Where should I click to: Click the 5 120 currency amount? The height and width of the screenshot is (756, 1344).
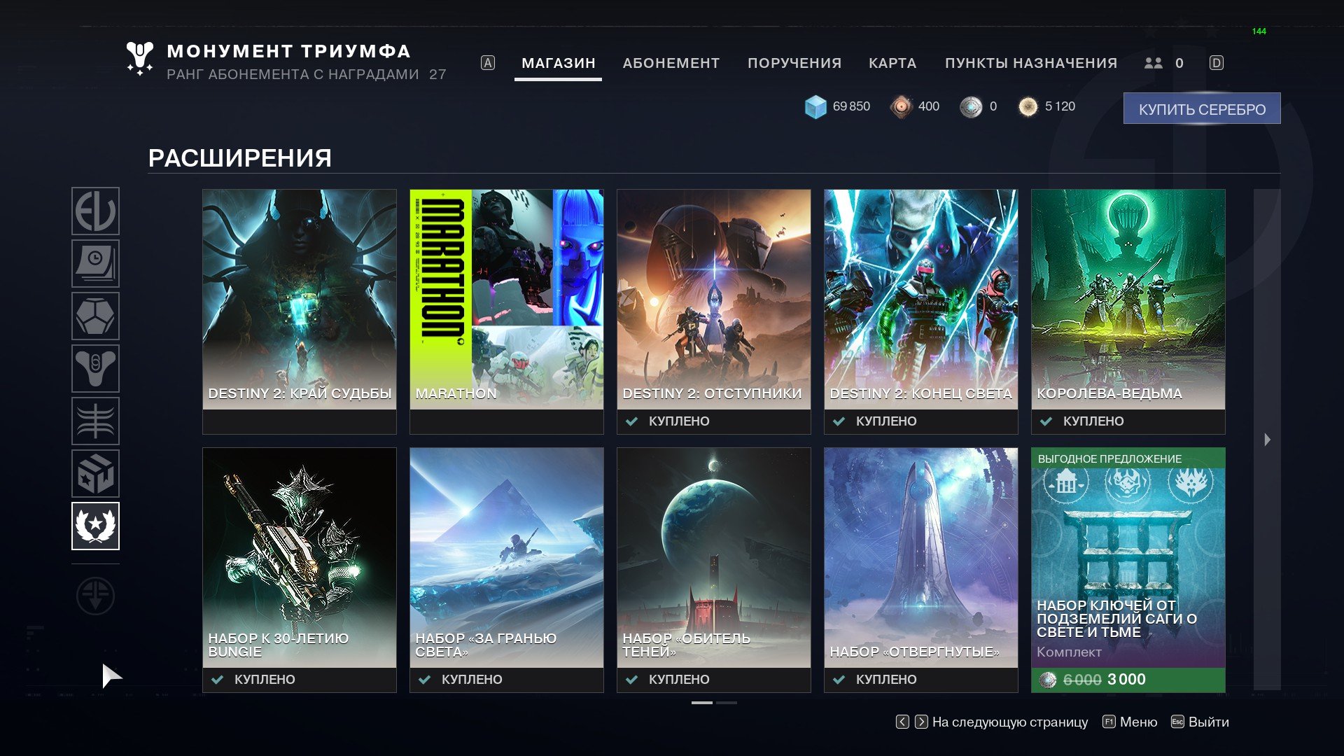point(1060,106)
